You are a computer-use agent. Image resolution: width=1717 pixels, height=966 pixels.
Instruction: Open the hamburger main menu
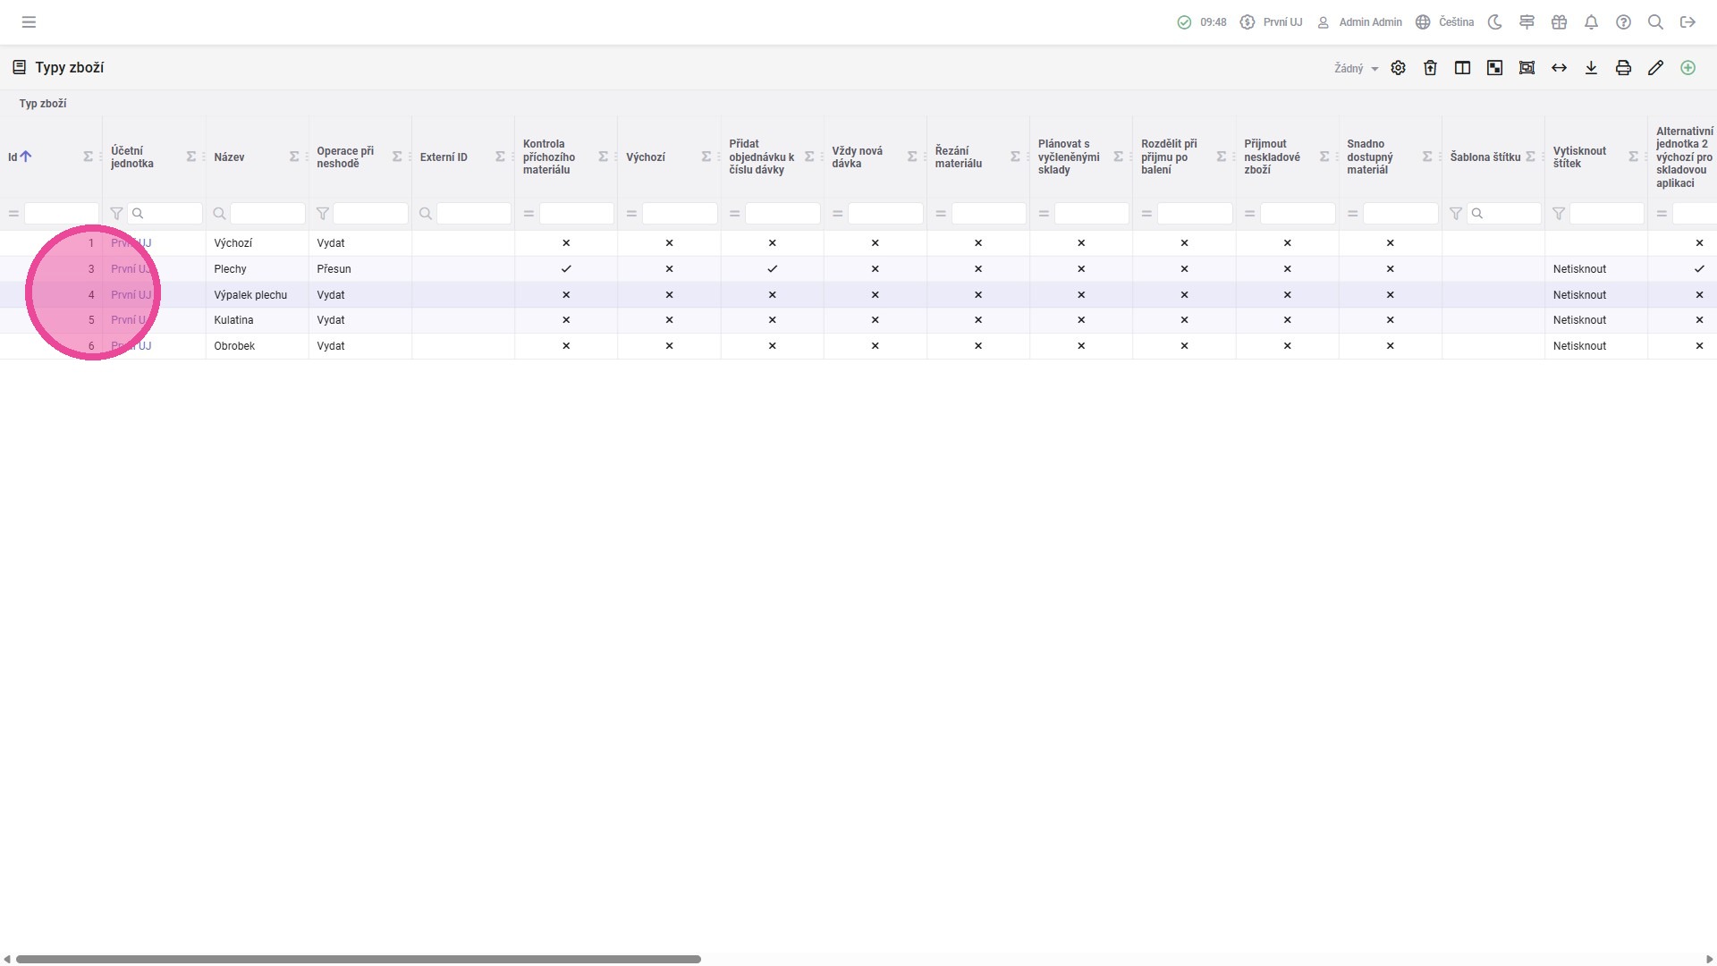point(29,22)
